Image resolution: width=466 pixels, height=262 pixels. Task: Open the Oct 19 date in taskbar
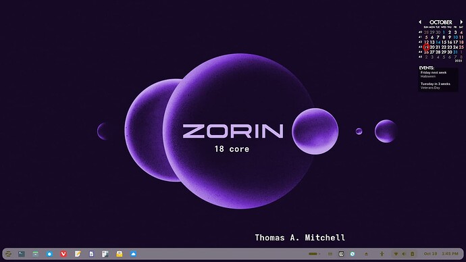pyautogui.click(x=430, y=254)
